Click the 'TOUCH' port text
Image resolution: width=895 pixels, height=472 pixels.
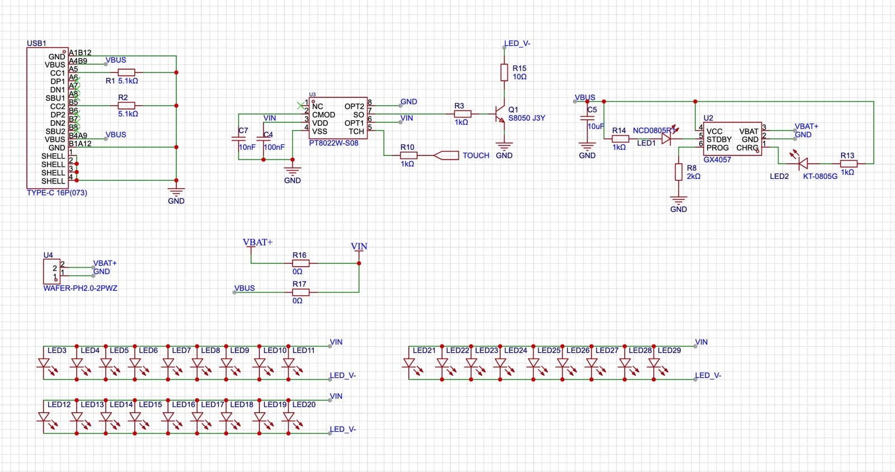click(x=476, y=155)
